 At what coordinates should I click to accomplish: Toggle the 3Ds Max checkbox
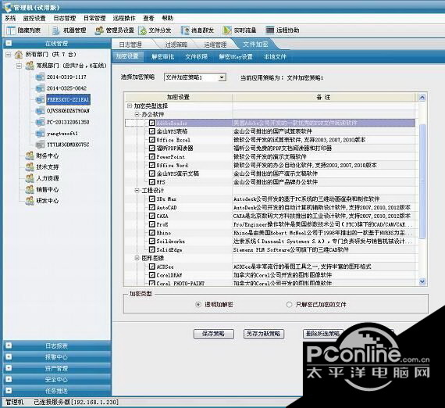(x=152, y=199)
